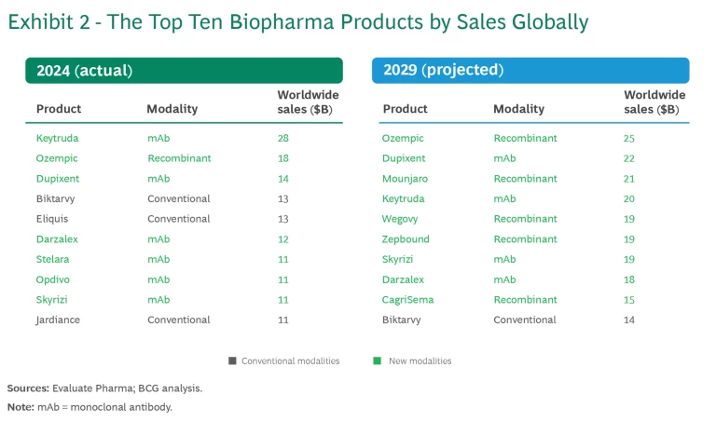Image resolution: width=716 pixels, height=422 pixels.
Task: Click Zepbound product name
Action: pos(404,239)
